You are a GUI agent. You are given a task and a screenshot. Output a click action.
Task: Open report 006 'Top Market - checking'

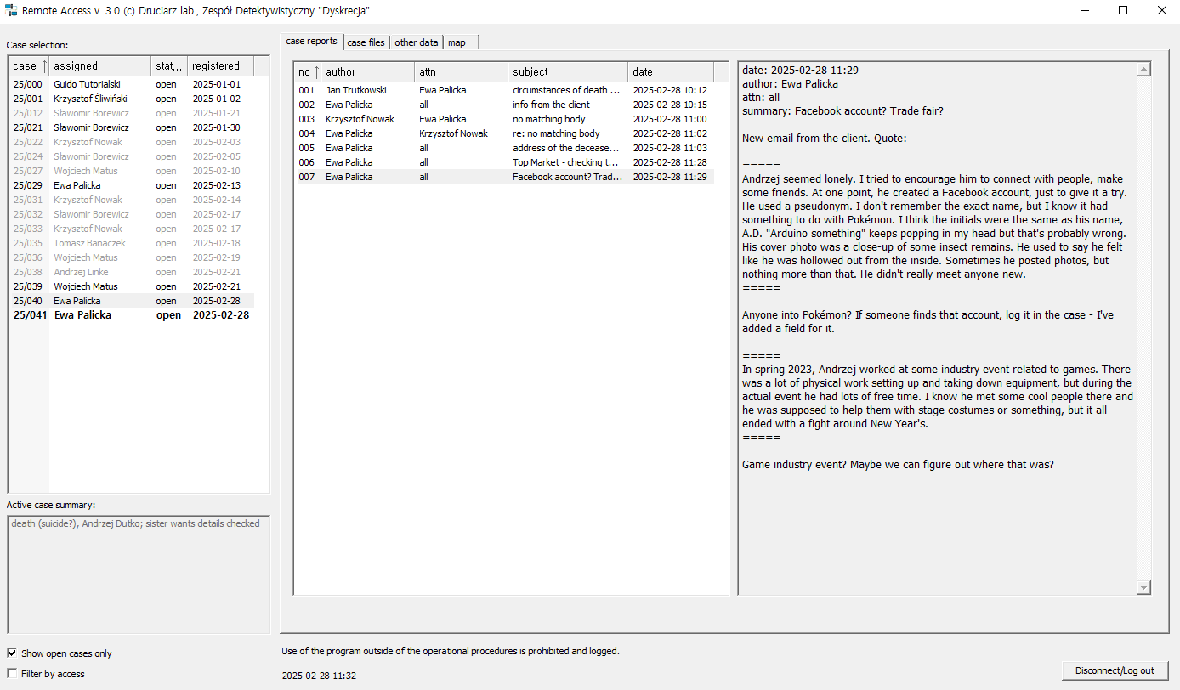(x=504, y=162)
